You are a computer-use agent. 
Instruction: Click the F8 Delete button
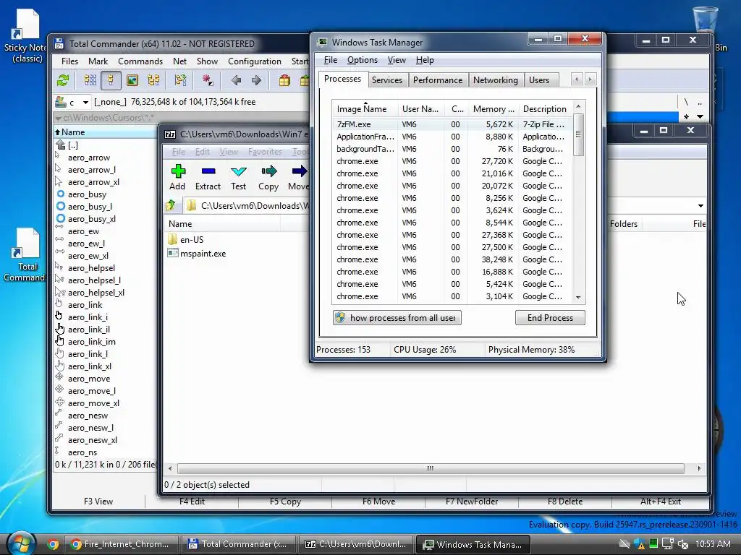tap(564, 502)
